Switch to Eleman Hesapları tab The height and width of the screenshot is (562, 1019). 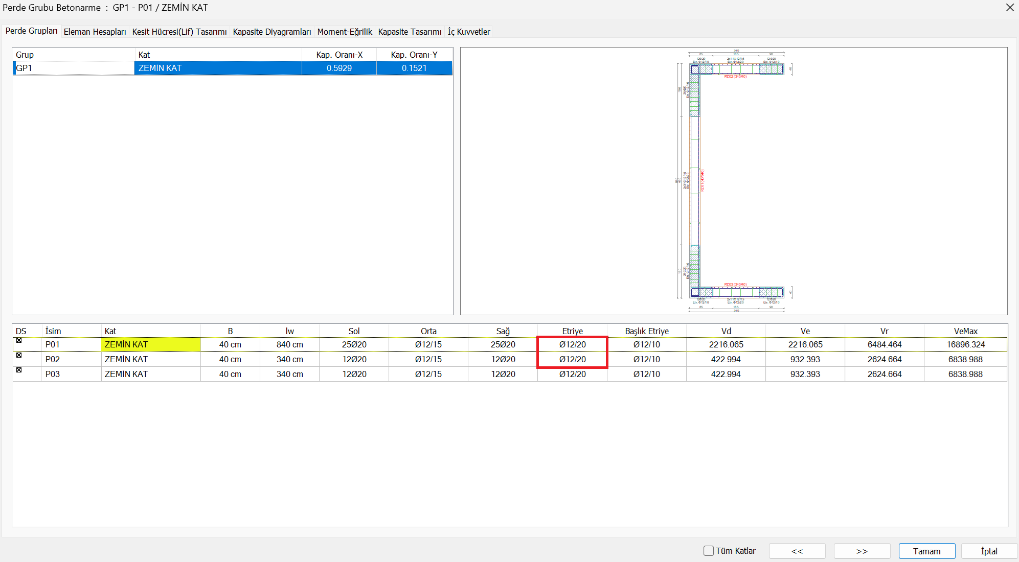pyautogui.click(x=95, y=32)
